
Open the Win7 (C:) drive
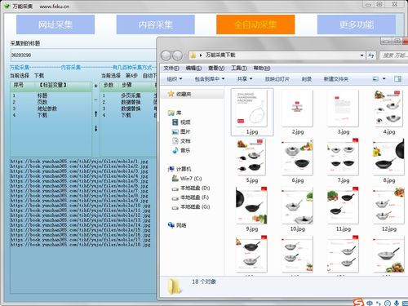coord(187,179)
